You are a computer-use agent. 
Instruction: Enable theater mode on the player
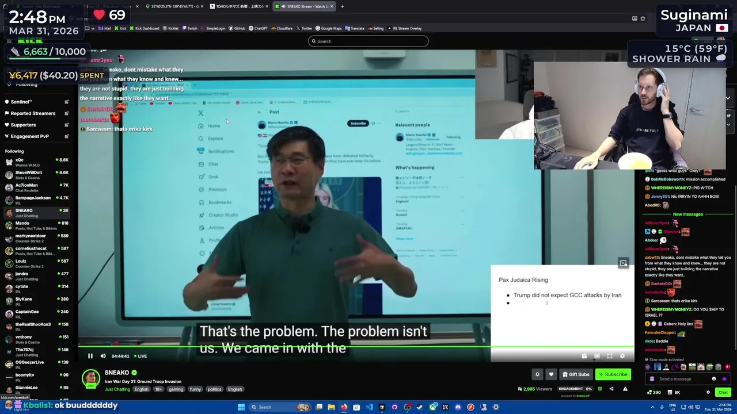[597, 356]
